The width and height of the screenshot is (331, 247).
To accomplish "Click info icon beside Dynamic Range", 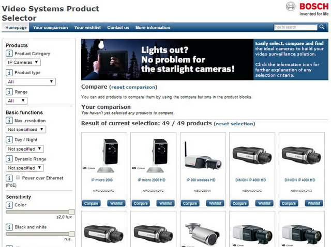I will (x=9, y=159).
